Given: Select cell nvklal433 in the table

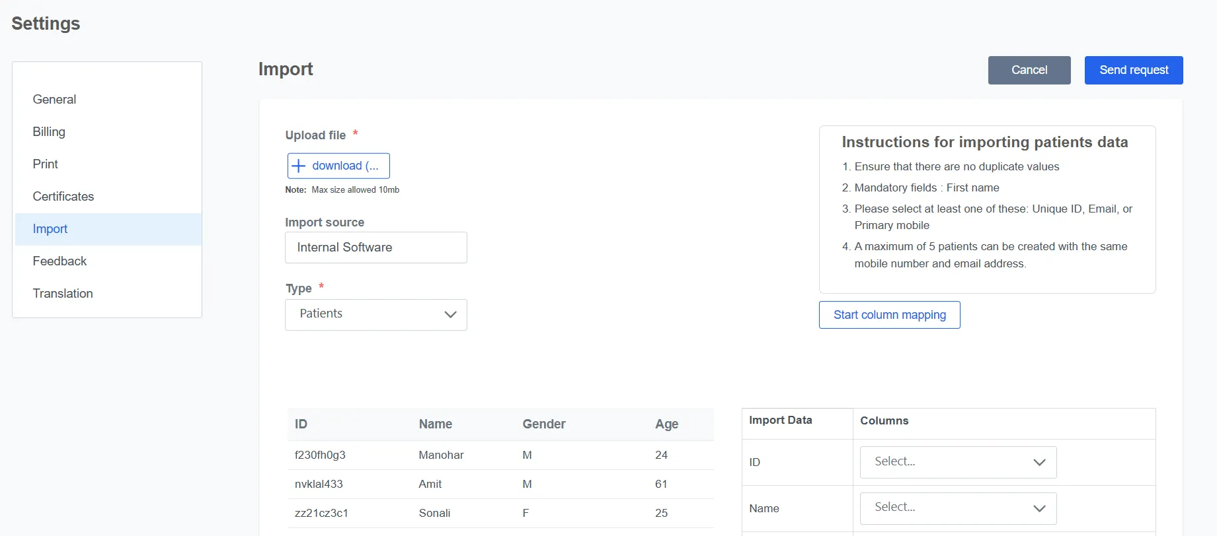Looking at the screenshot, I should point(319,485).
